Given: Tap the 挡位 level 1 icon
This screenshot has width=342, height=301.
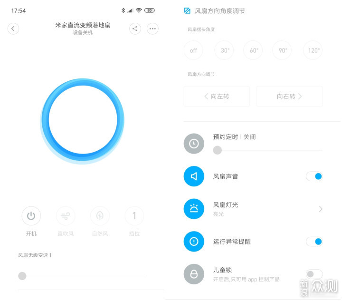Looking at the screenshot, I should [x=134, y=216].
